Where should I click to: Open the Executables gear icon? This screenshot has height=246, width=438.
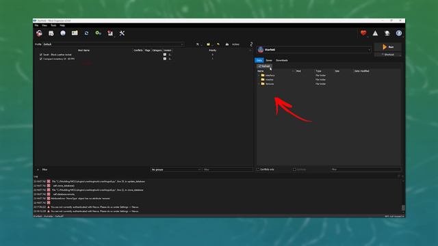click(x=98, y=33)
